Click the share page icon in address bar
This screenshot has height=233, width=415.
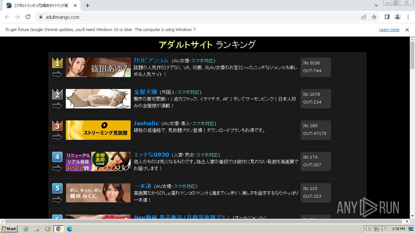(364, 17)
